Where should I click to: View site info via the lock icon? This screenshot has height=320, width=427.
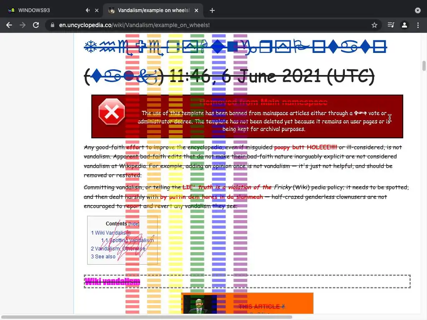(x=53, y=25)
